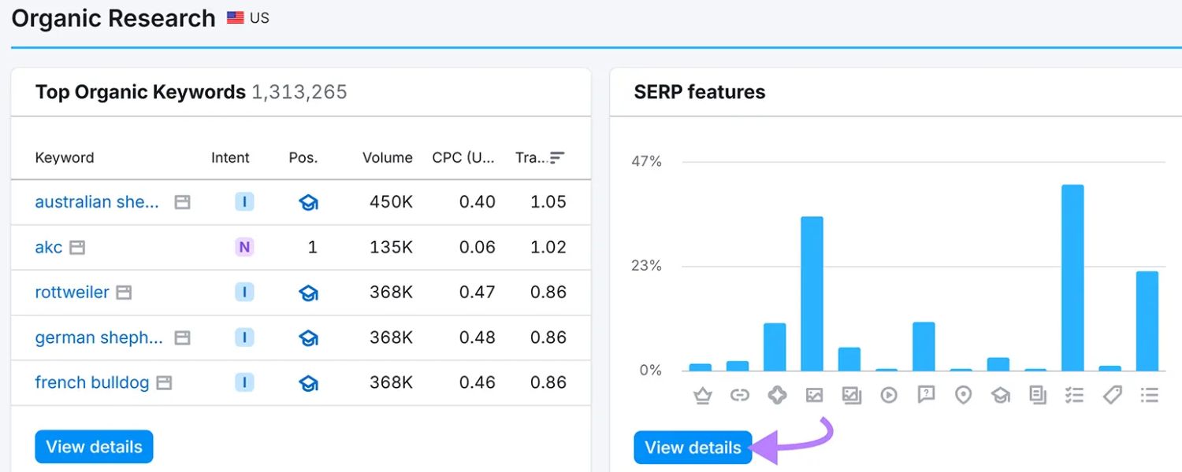The width and height of the screenshot is (1182, 472).
Task: Click the position graduation-cap icon for rottweiler
Action: click(308, 292)
